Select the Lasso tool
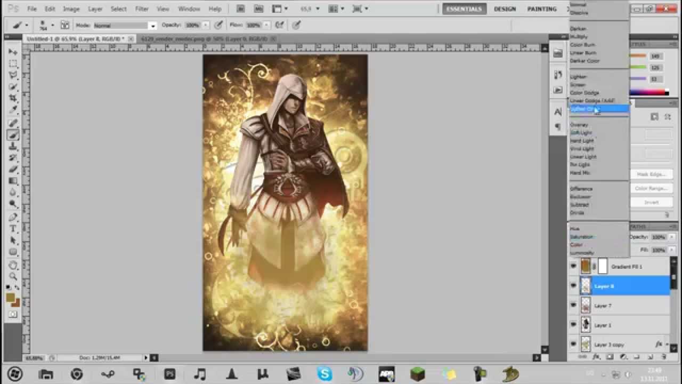682x384 pixels. [x=13, y=75]
